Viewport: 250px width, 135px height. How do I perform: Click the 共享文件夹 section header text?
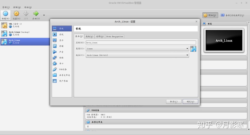click(97, 122)
